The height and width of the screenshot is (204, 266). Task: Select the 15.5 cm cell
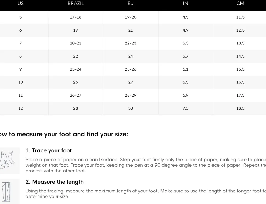[240, 69]
